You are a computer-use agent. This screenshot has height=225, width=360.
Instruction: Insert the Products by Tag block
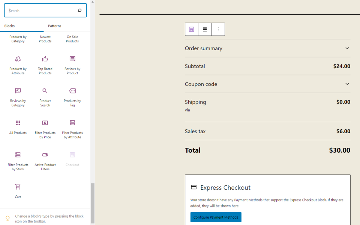point(72,96)
